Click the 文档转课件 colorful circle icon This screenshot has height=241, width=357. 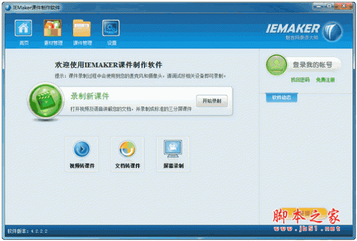[127, 149]
